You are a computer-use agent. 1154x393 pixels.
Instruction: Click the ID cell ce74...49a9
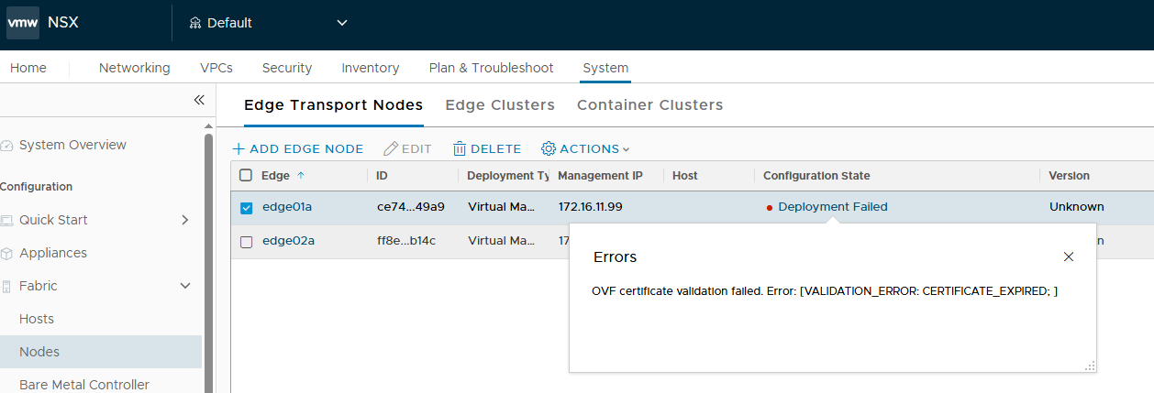[411, 207]
